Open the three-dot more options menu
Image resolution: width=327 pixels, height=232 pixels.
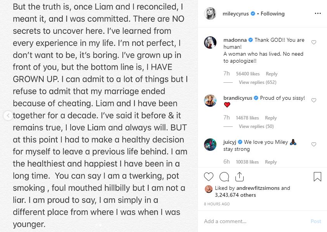(x=318, y=14)
